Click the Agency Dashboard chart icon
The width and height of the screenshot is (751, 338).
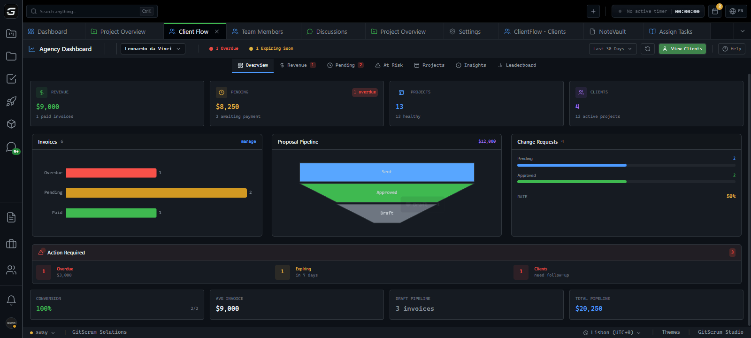coord(32,49)
